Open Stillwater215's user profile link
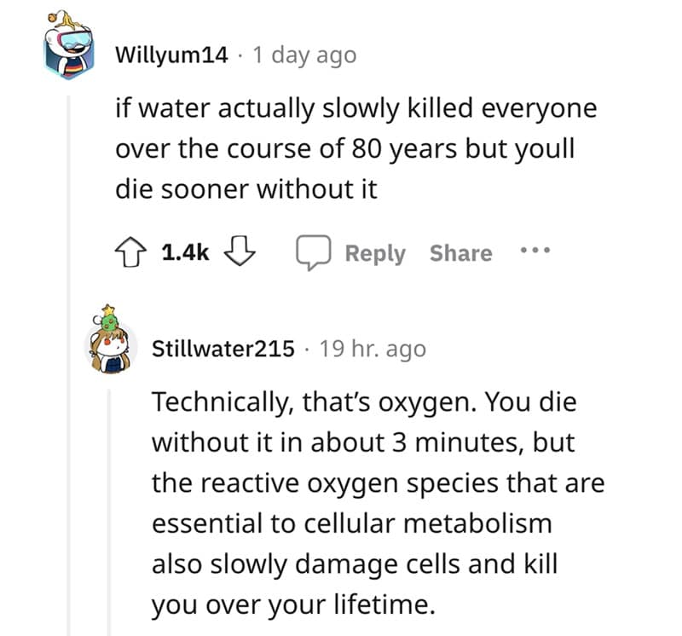This screenshot has width=682, height=636. coord(223,349)
